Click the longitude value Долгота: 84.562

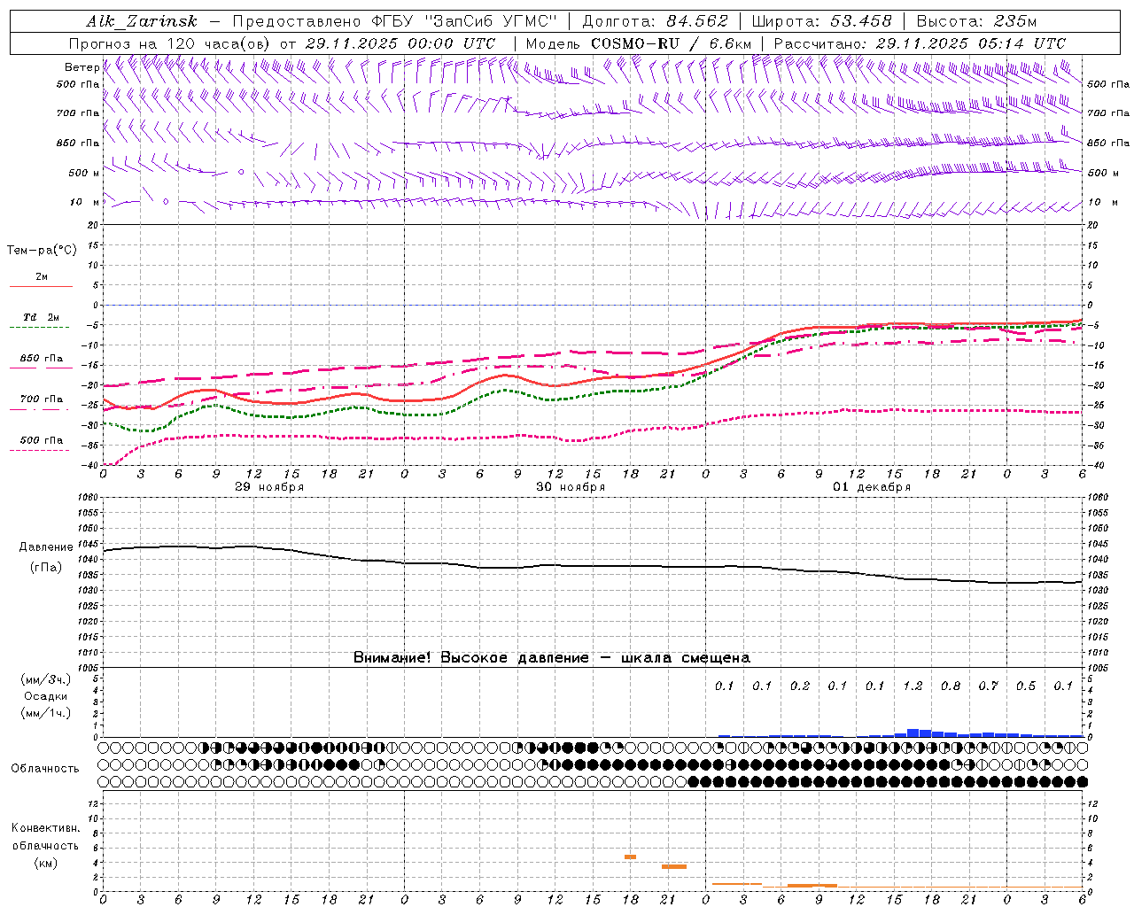pyautogui.click(x=655, y=21)
